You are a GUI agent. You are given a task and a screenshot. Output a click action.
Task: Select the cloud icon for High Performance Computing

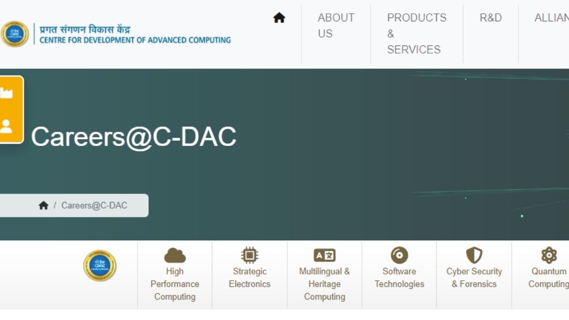tap(174, 256)
